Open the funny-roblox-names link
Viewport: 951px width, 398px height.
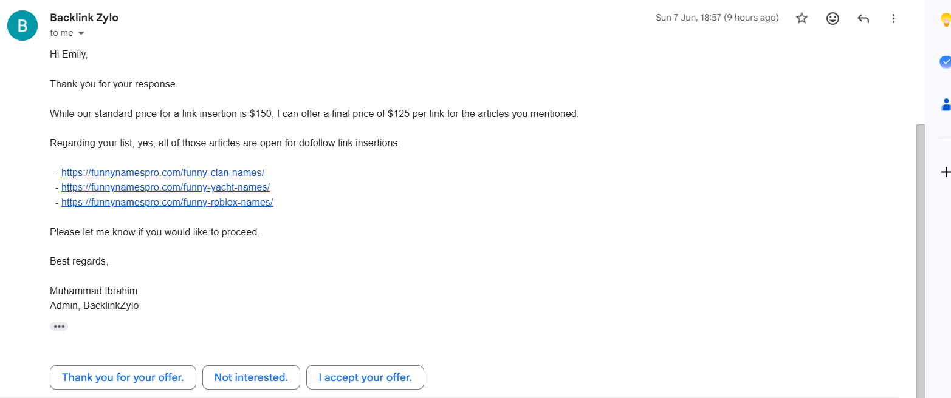[167, 203]
